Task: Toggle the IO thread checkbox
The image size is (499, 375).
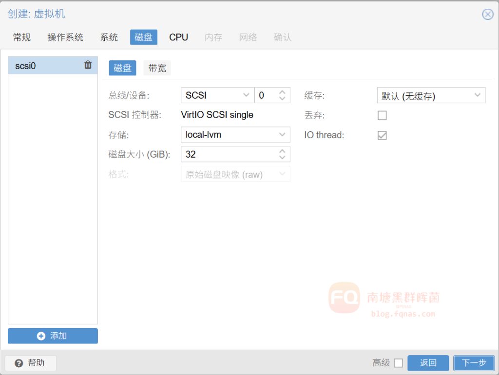Action: [x=382, y=135]
